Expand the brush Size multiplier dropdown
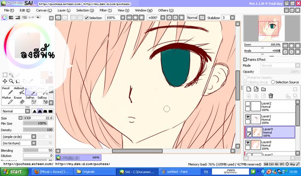301x176 pixels. tap(20, 118)
